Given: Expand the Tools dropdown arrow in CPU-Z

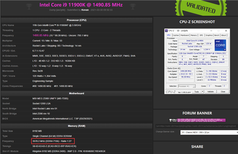Looking at the screenshot, I should 202,92.
